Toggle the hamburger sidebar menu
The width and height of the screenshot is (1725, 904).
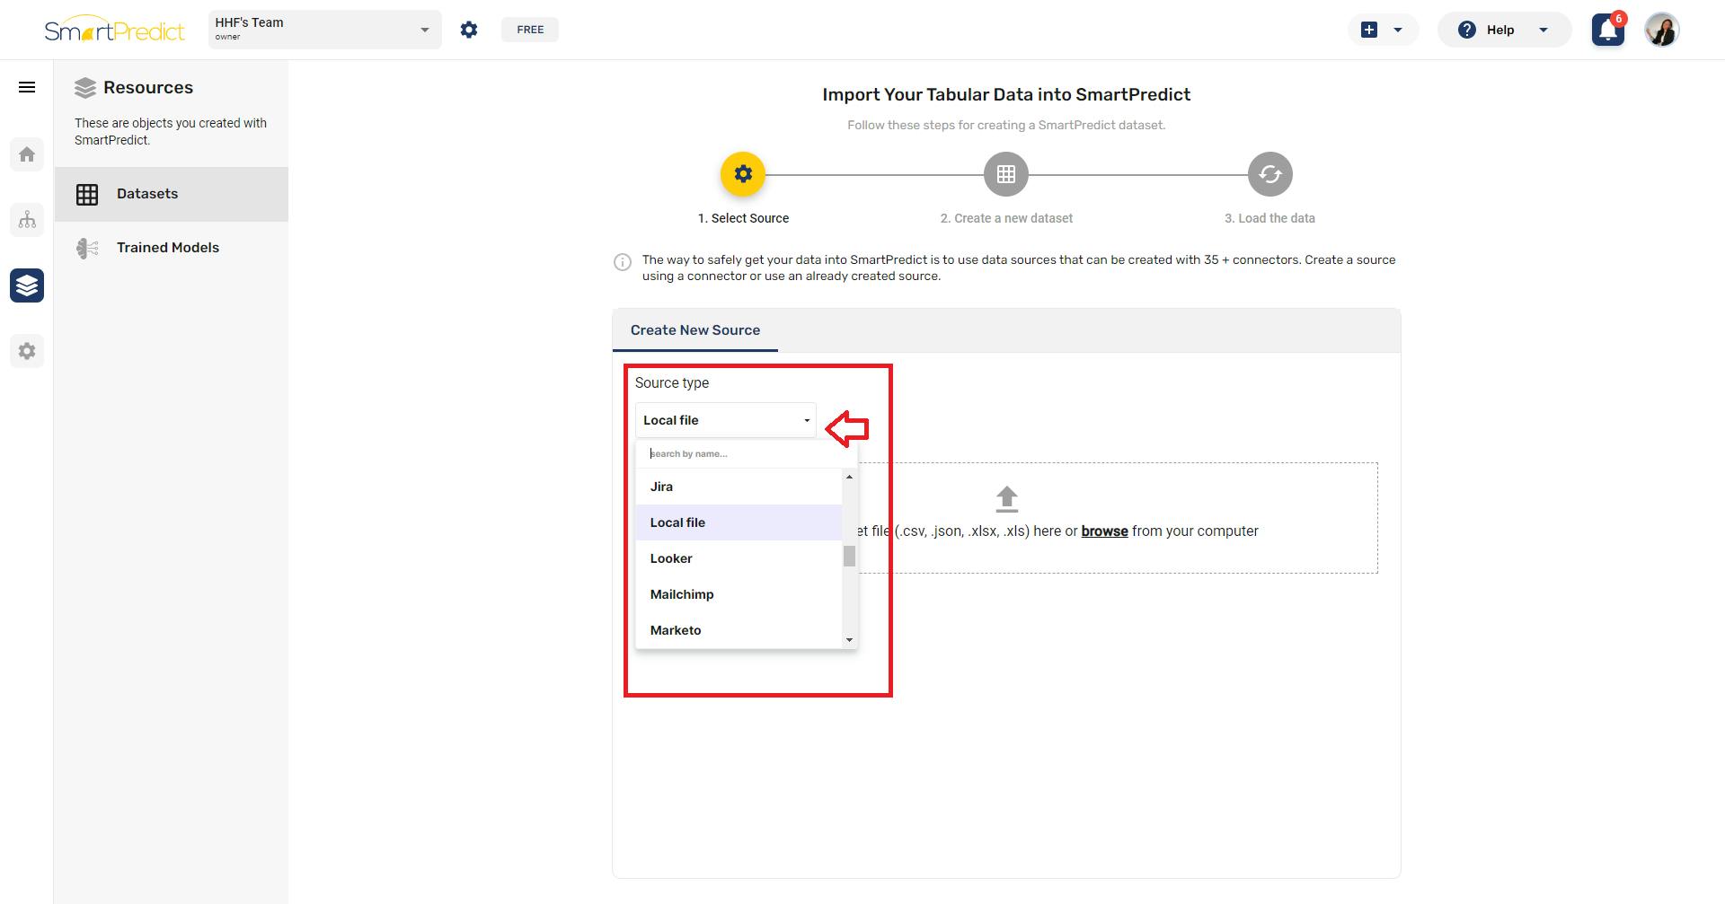[27, 87]
